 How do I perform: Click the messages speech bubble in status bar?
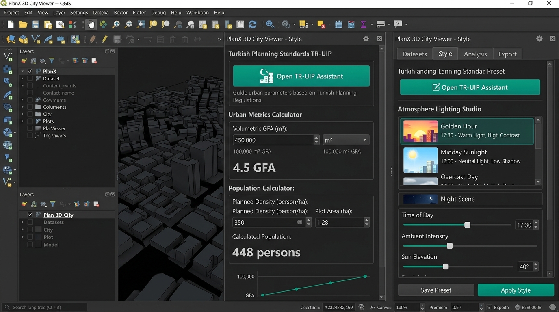tap(552, 307)
